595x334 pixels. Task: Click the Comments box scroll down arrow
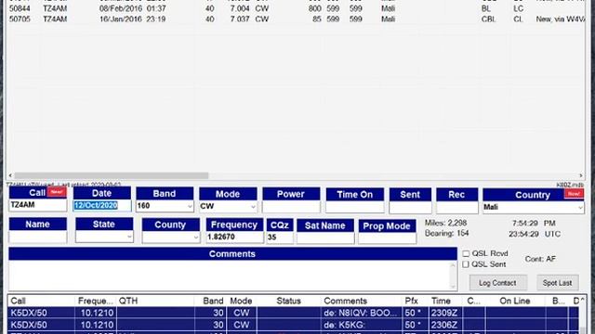click(x=453, y=286)
